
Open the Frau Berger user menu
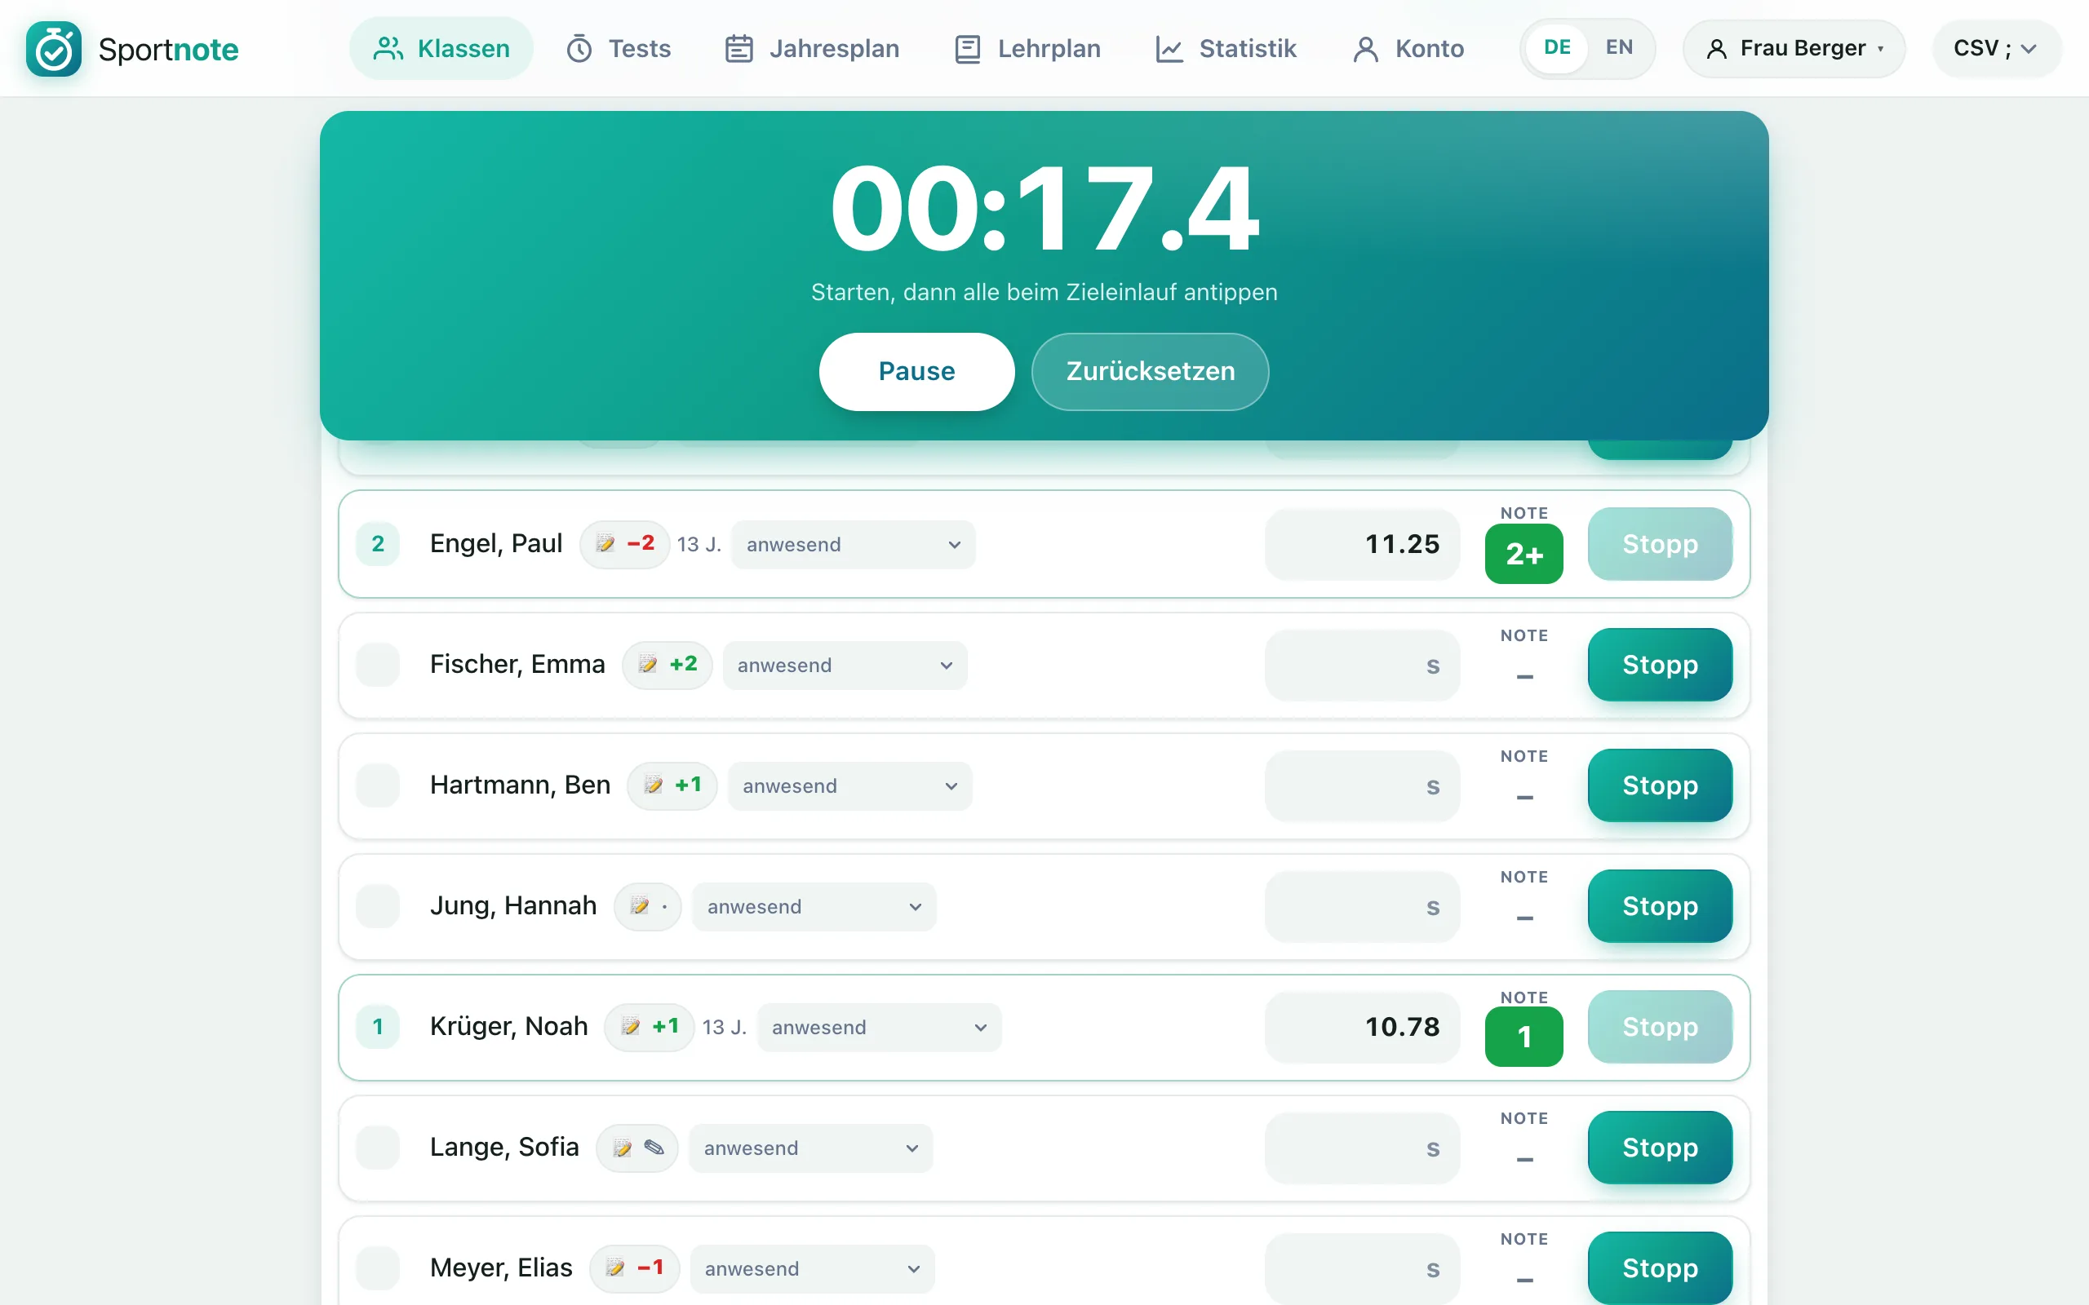1794,48
